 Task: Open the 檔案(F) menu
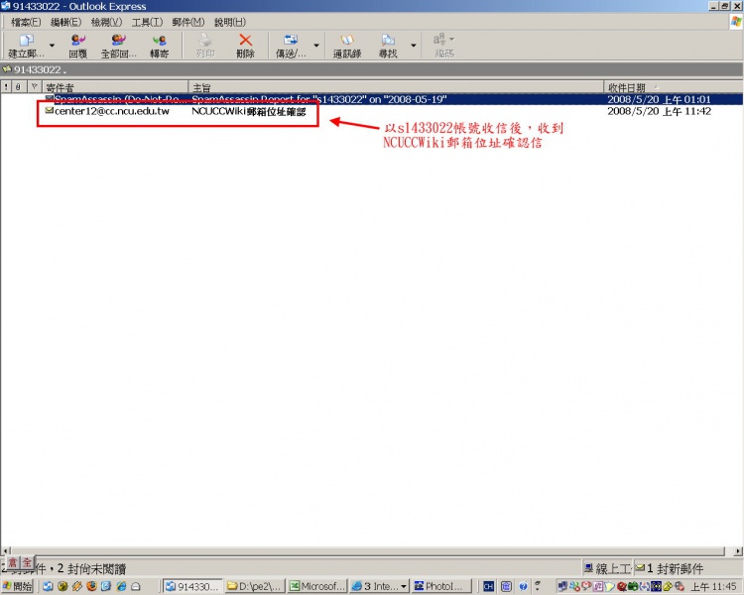[27, 22]
